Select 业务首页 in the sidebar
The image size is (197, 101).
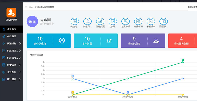pos(11,29)
